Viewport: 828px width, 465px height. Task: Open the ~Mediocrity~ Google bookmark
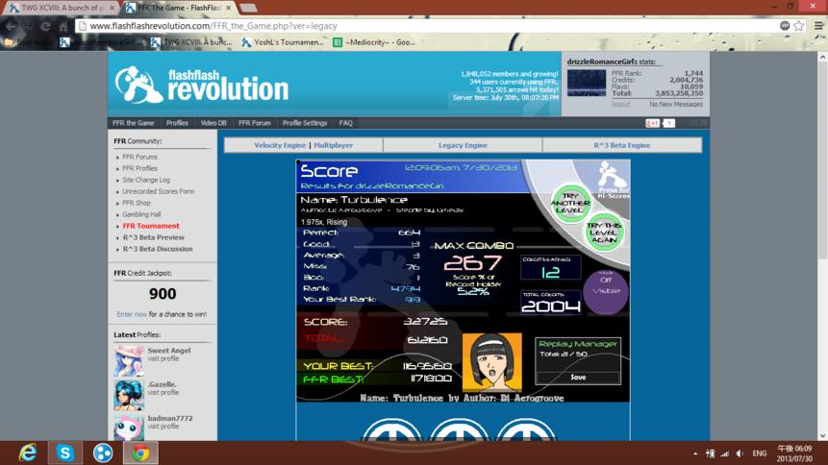374,42
